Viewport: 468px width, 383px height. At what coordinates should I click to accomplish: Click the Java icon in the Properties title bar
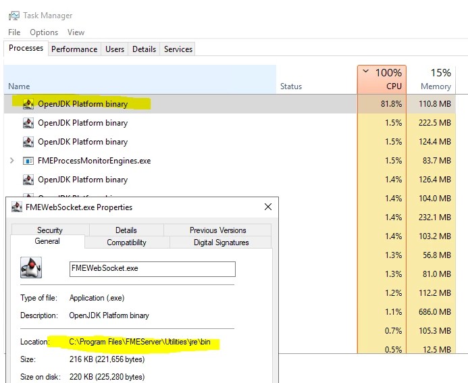click(17, 207)
